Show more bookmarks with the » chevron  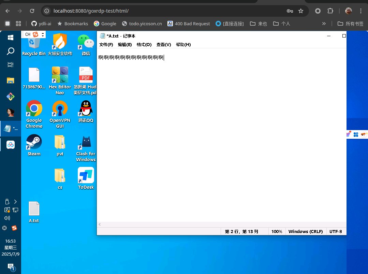324,24
